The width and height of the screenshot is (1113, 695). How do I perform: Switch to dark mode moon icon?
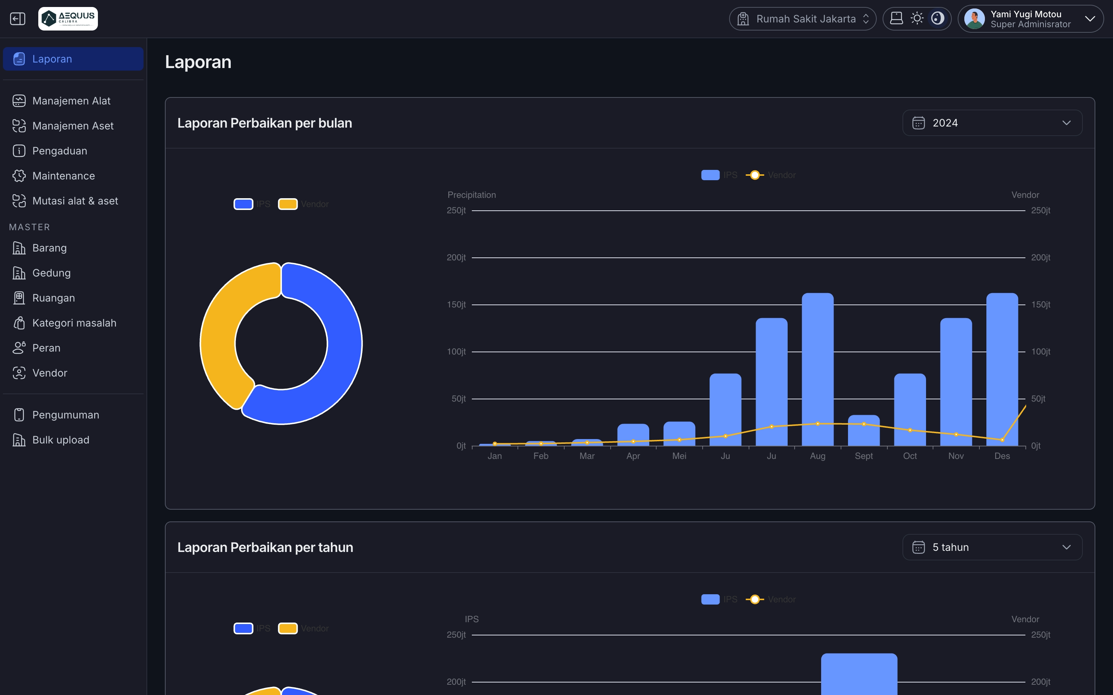pyautogui.click(x=937, y=18)
